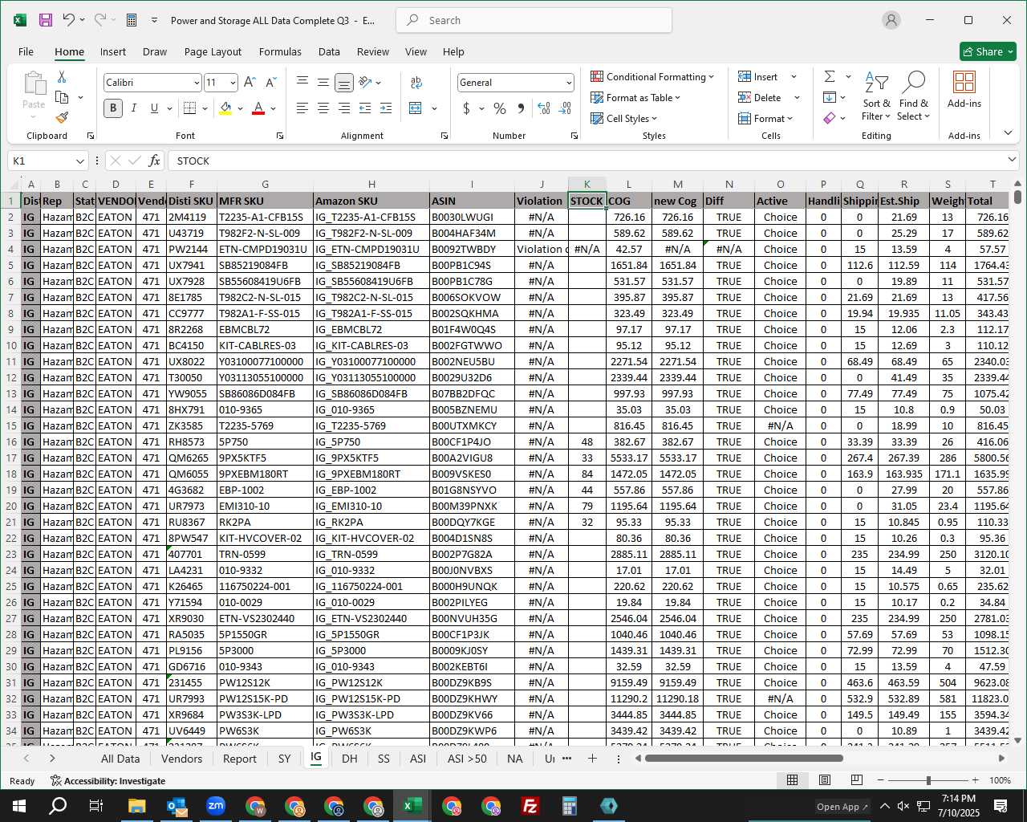This screenshot has width=1027, height=822.
Task: Apply Comma Style number format
Action: (x=521, y=108)
